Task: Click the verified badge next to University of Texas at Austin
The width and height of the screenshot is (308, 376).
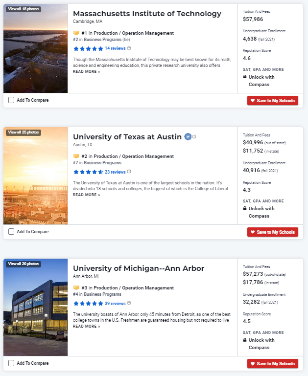Action: tap(188, 136)
